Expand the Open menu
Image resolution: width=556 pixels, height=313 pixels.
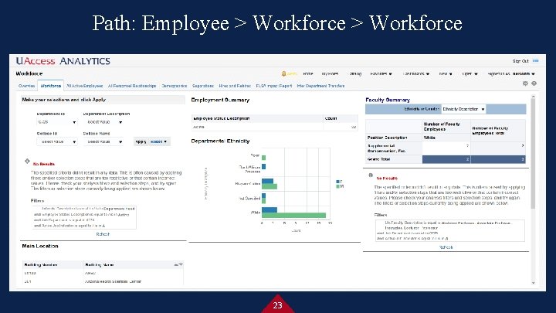click(470, 74)
